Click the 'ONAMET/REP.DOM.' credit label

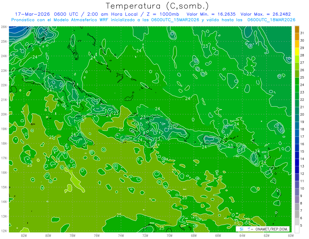(x=272, y=229)
